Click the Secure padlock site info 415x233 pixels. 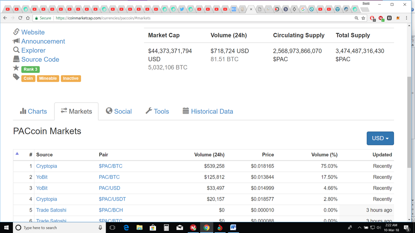click(43, 18)
